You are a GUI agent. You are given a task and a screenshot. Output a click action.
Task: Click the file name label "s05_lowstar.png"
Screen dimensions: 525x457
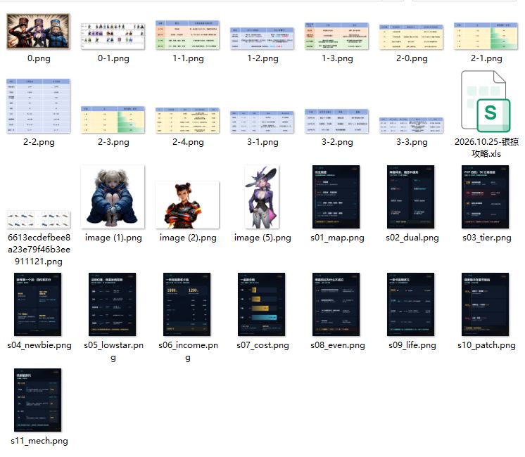coord(113,351)
